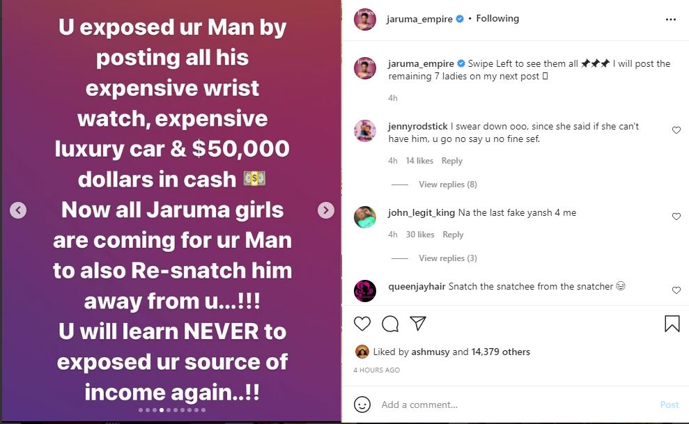Image resolution: width=689 pixels, height=424 pixels.
Task: Open the comment bubble icon below the post
Action: (390, 324)
